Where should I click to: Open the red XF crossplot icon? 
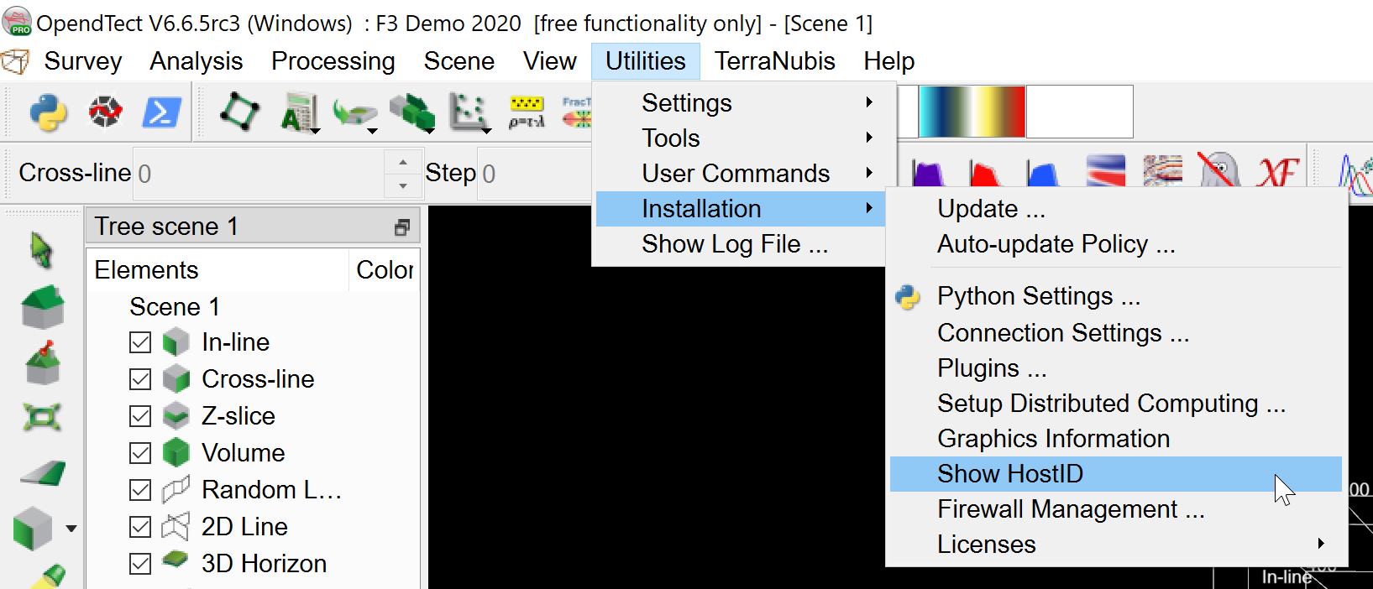pyautogui.click(x=1277, y=173)
